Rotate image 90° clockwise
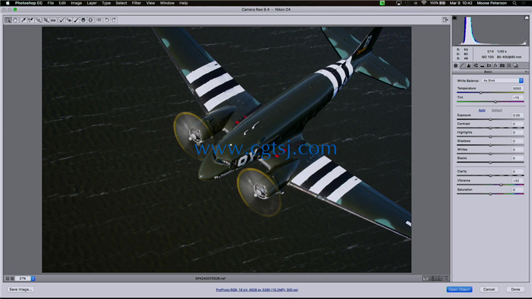The height and width of the screenshot is (299, 532). tap(114, 20)
